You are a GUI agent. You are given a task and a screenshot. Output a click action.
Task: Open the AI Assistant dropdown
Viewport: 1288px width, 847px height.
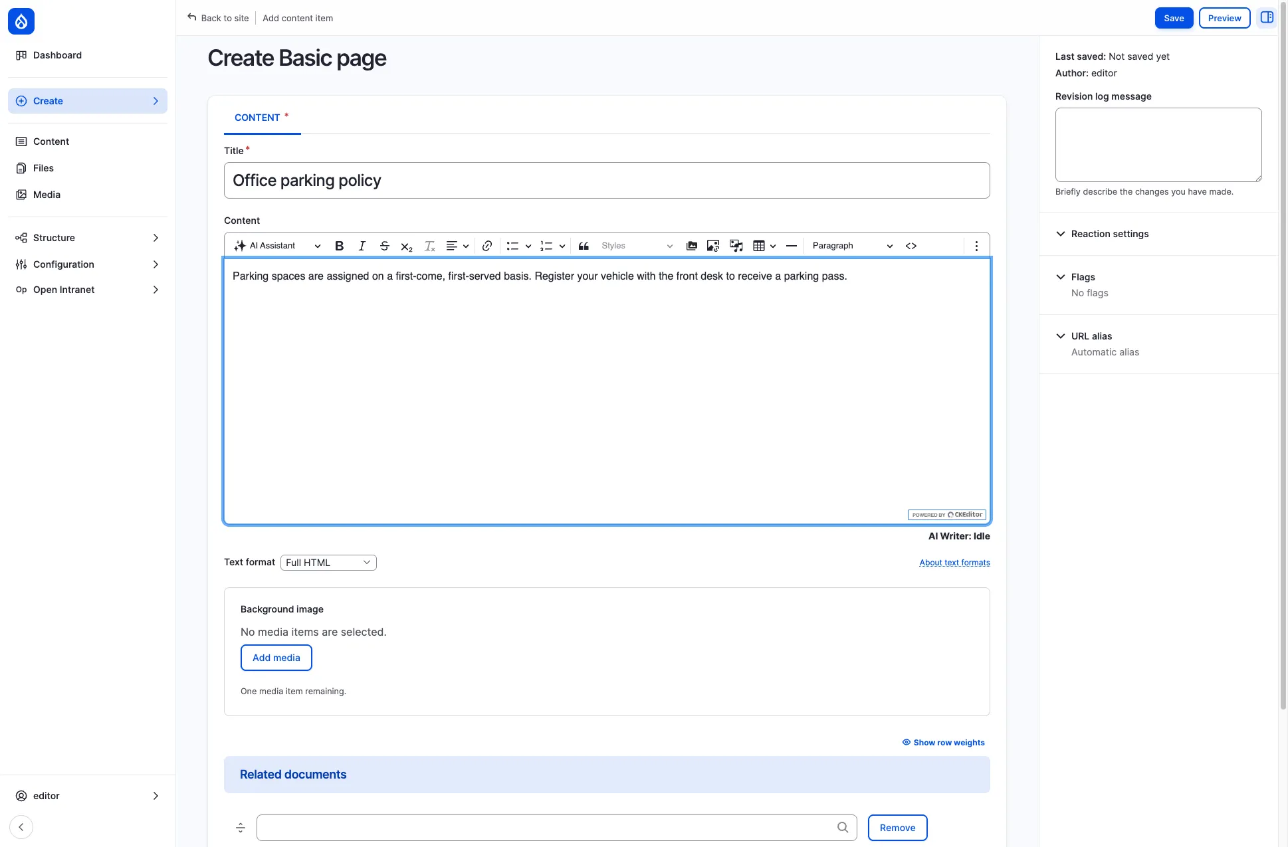coord(277,246)
